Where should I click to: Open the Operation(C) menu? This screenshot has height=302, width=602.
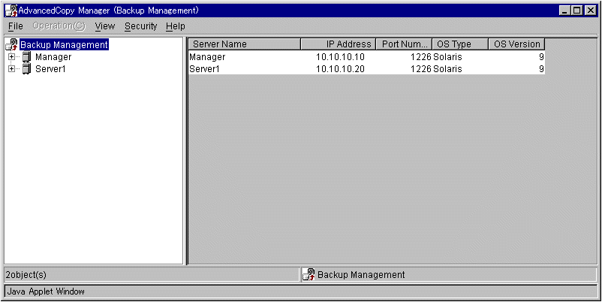coord(59,26)
